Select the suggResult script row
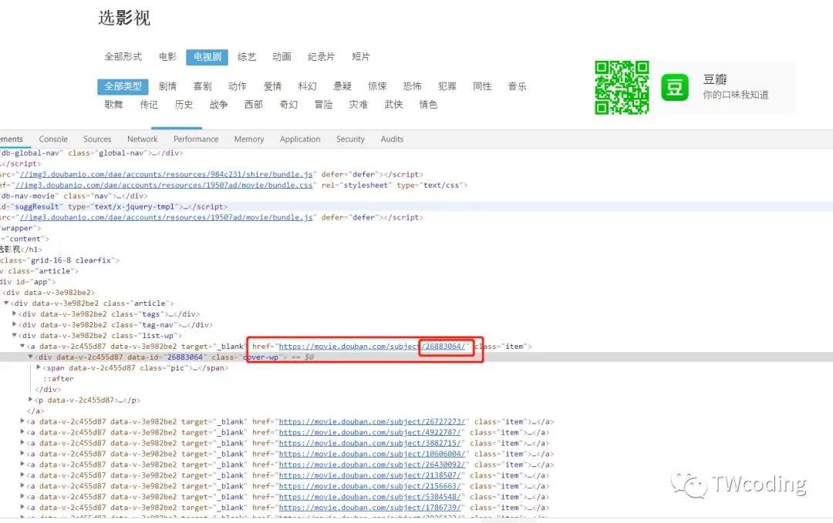 (416, 207)
